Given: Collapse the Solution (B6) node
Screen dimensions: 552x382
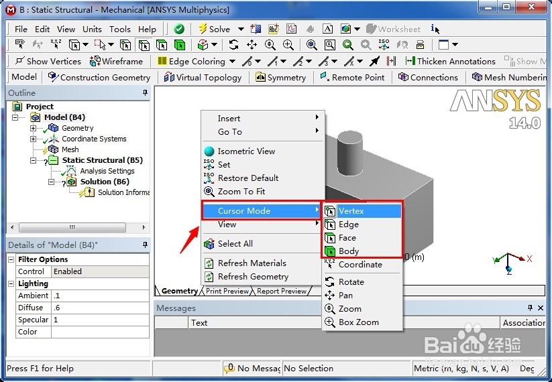Looking at the screenshot, I should pos(51,182).
